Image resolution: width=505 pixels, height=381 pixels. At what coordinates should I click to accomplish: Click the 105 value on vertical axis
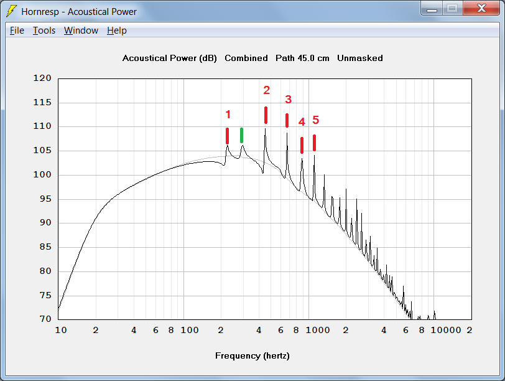click(x=42, y=151)
